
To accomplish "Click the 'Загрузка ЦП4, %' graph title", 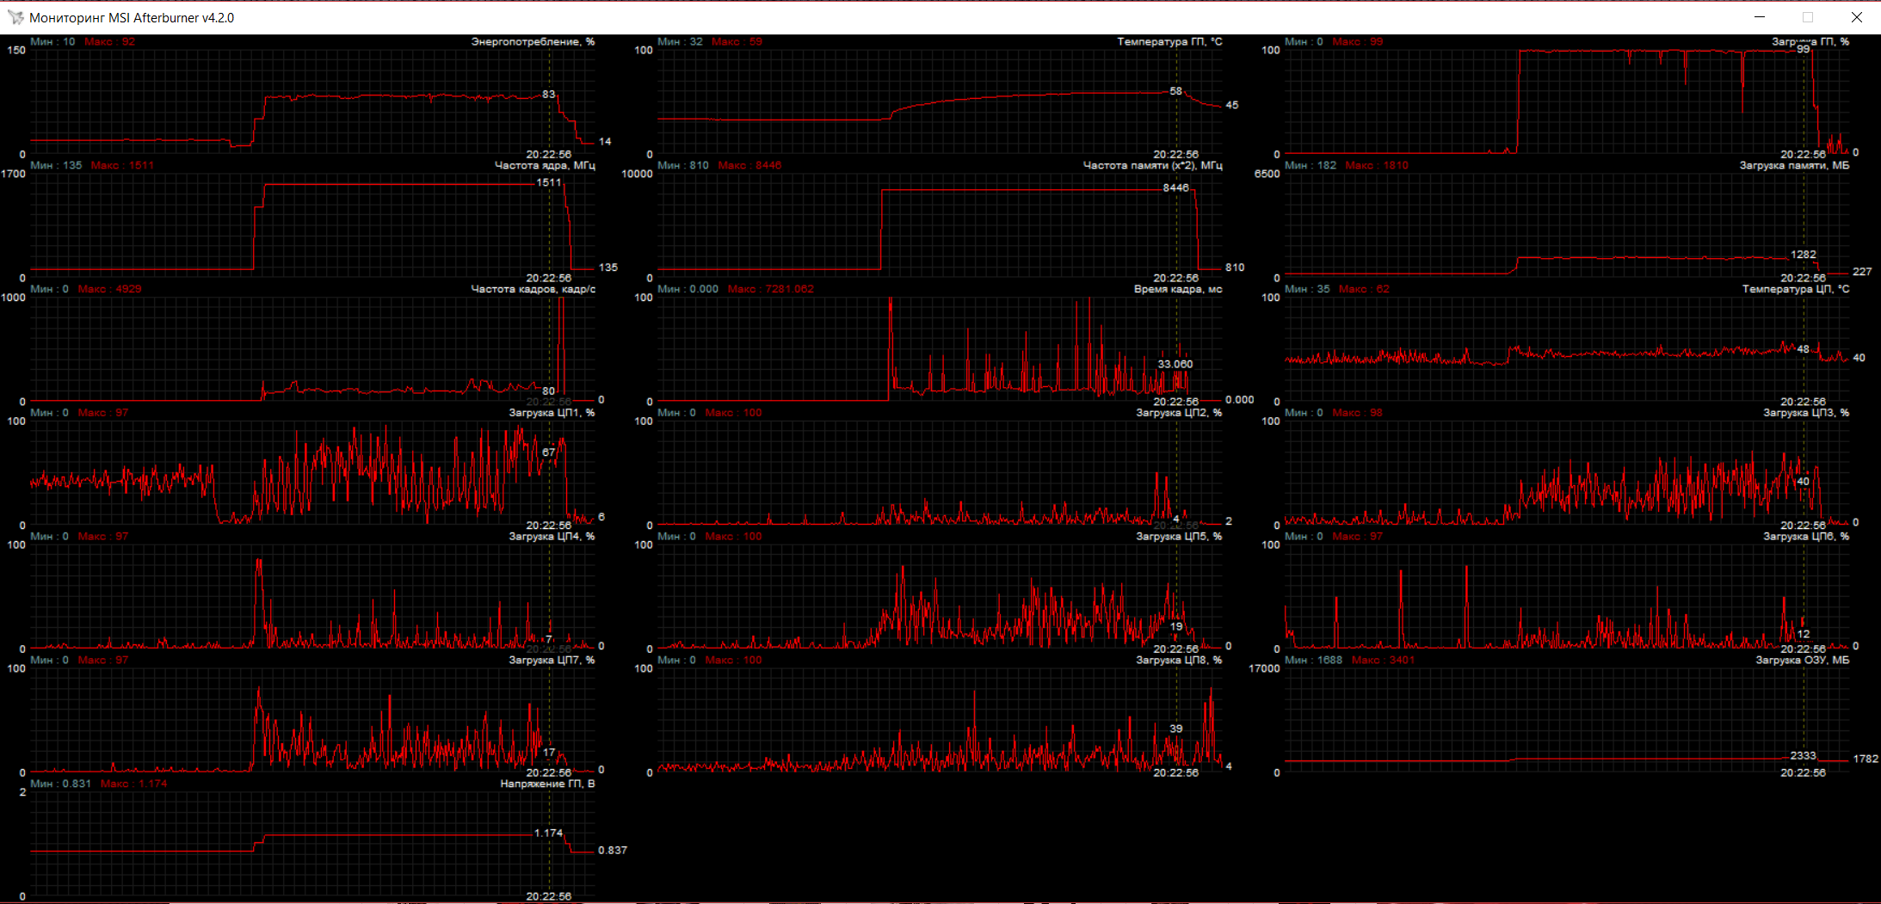I will pos(552,537).
